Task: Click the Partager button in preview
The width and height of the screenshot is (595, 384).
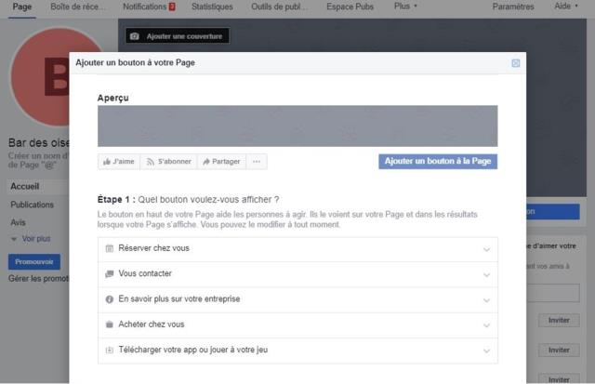Action: click(221, 162)
